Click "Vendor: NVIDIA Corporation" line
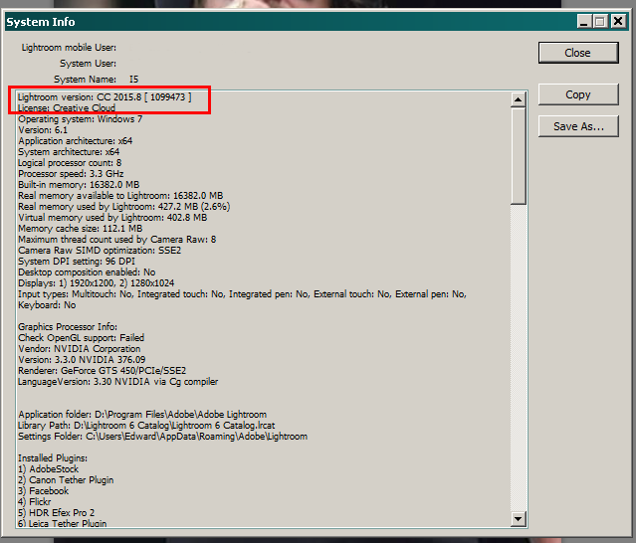The image size is (636, 543). click(x=79, y=349)
